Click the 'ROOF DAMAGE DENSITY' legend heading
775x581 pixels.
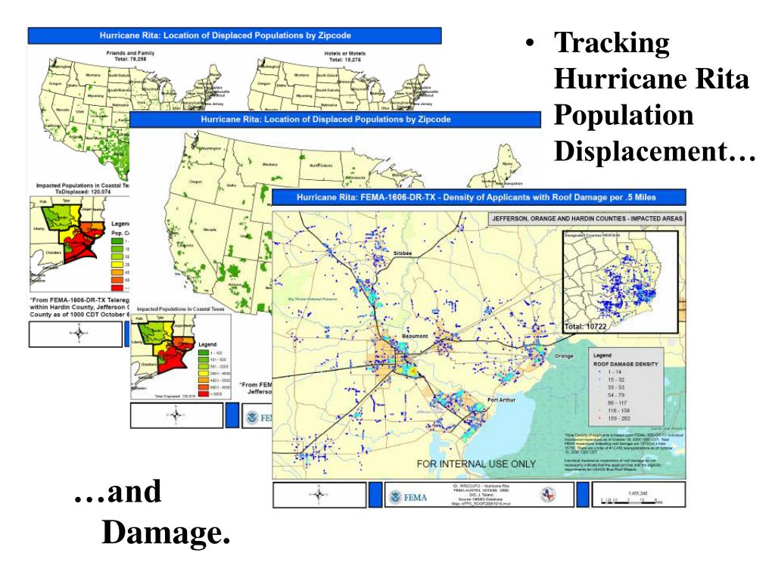(626, 364)
